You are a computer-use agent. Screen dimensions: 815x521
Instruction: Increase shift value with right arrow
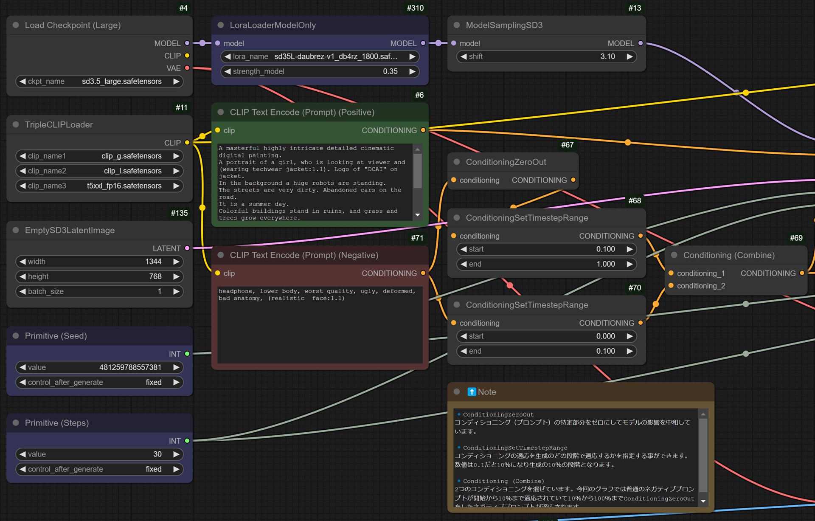pos(630,56)
